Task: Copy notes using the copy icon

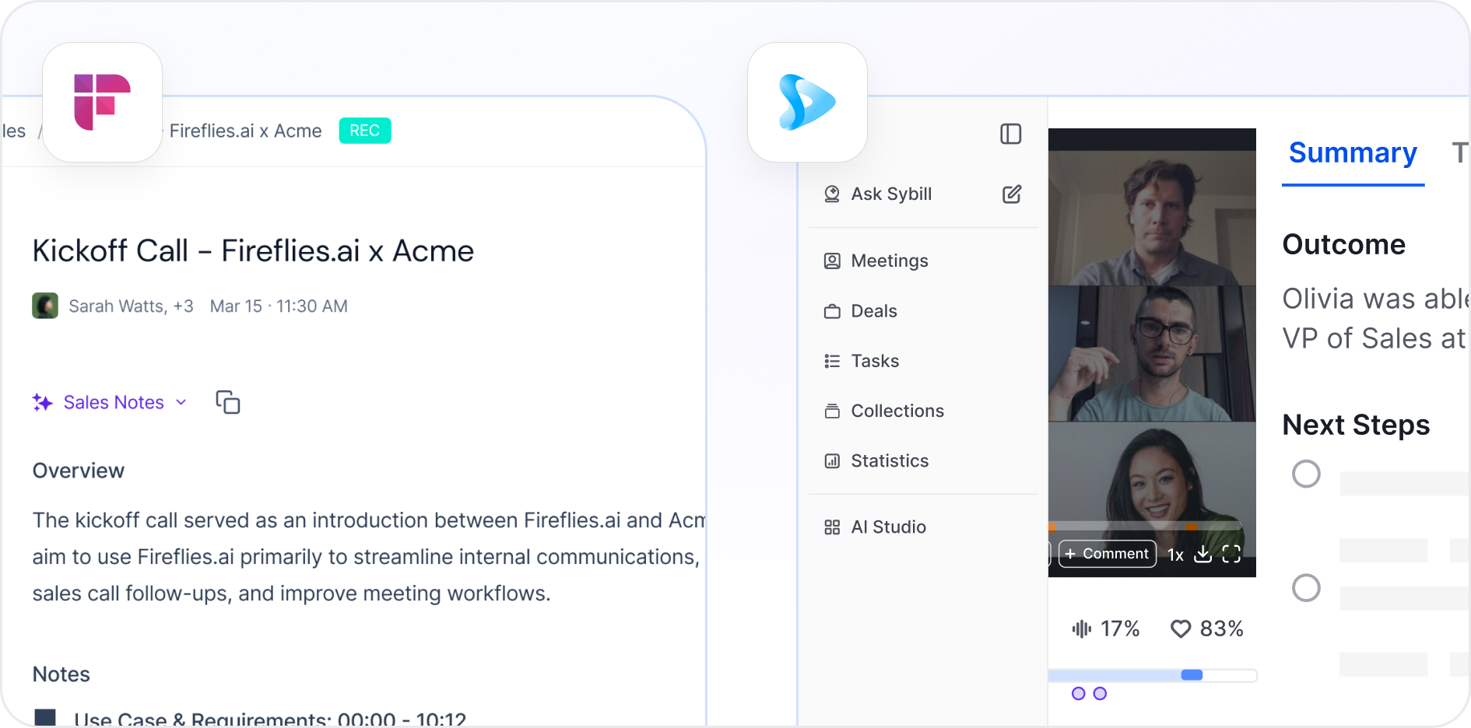Action: 228,402
